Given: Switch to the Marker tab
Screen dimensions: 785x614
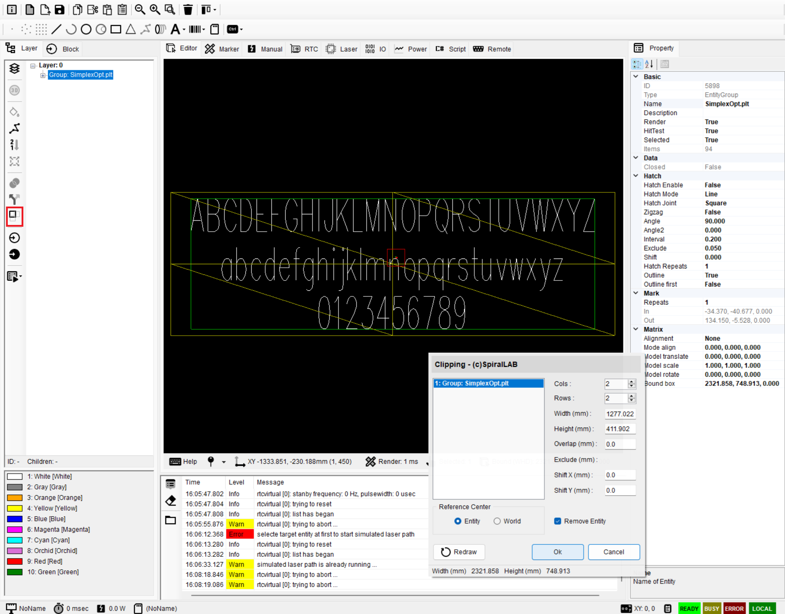Looking at the screenshot, I should 222,49.
